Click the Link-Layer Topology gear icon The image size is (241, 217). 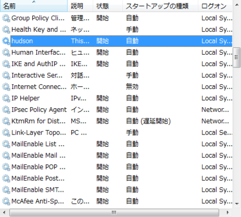point(6,132)
